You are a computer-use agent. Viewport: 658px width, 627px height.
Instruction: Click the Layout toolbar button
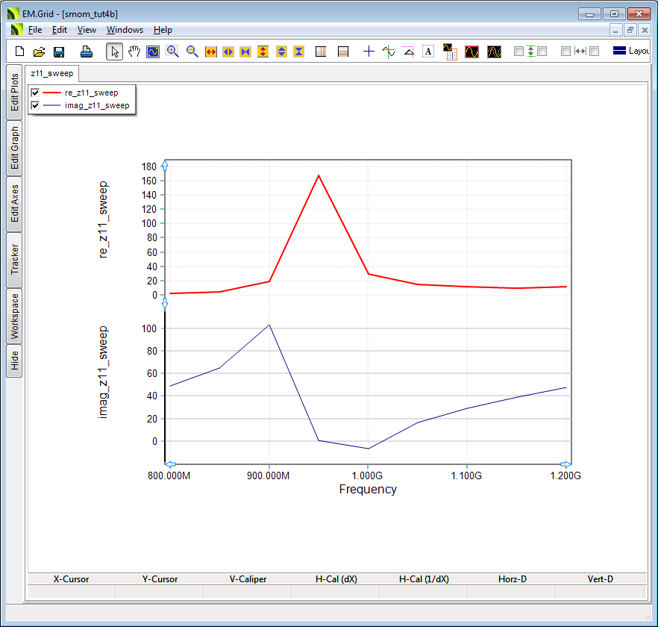pyautogui.click(x=631, y=52)
